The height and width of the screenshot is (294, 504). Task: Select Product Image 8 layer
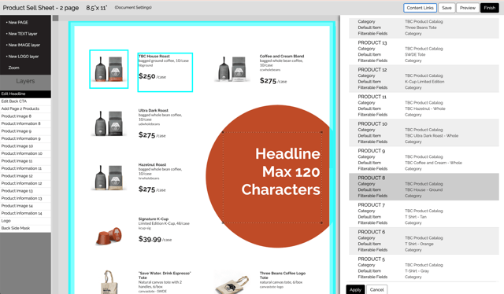click(x=25, y=116)
